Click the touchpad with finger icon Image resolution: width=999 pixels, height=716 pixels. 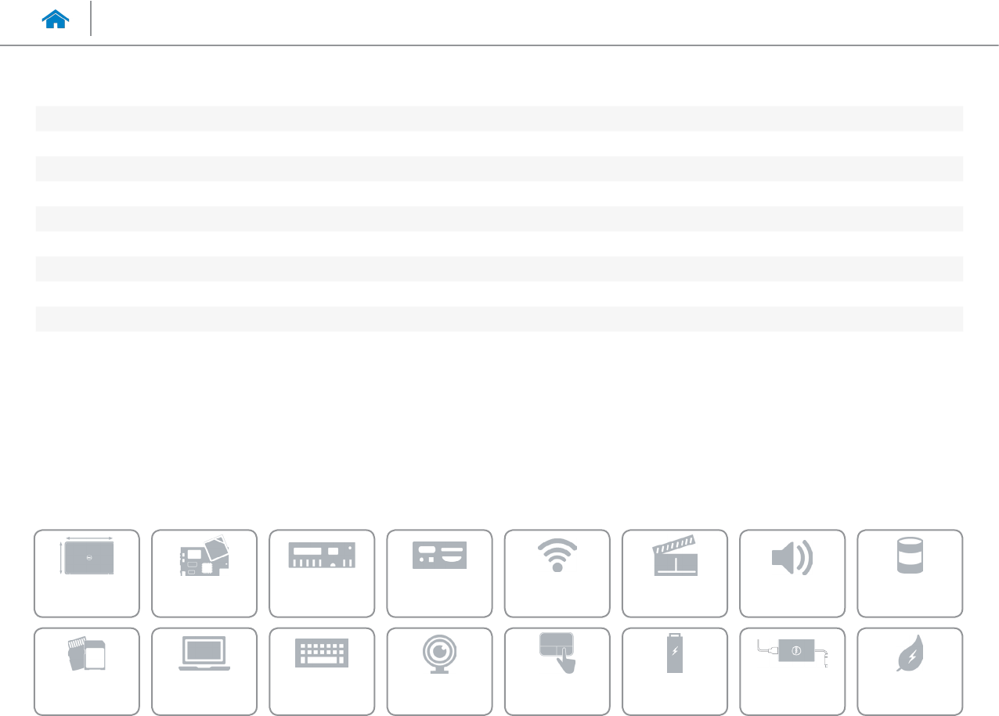click(557, 671)
